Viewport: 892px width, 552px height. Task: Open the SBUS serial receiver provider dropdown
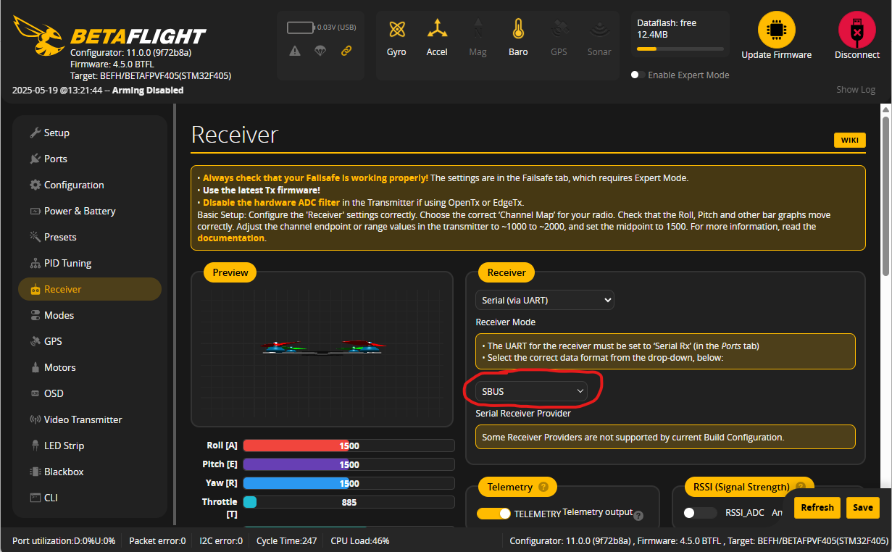[532, 391]
